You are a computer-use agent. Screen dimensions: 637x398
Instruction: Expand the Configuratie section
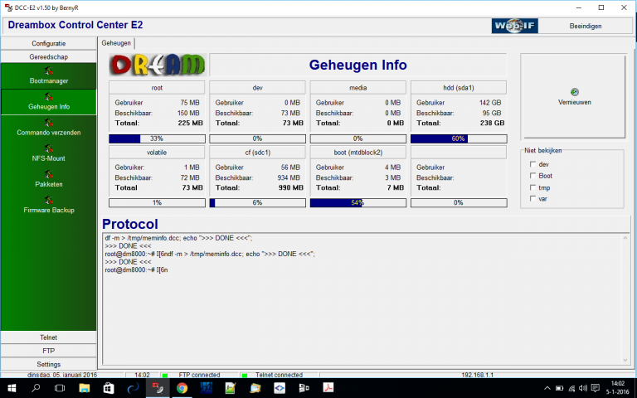point(48,43)
